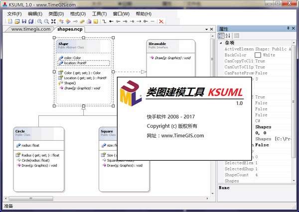Pin the properties panel with pushpin

pyautogui.click(x=289, y=29)
